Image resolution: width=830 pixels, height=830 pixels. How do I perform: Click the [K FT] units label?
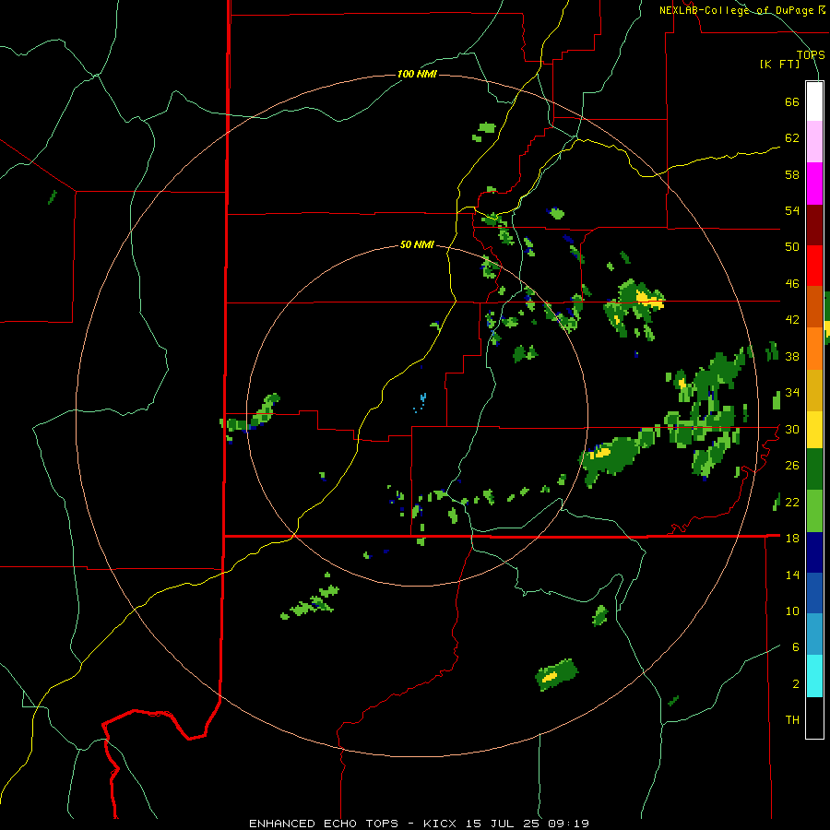coord(779,65)
